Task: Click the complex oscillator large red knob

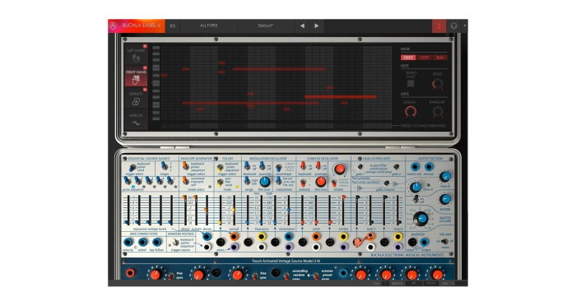Action: 339,169
